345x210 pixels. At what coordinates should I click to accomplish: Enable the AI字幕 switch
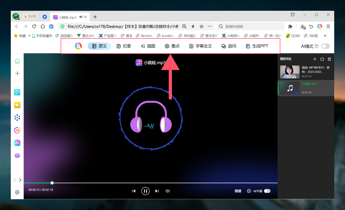click(x=267, y=191)
